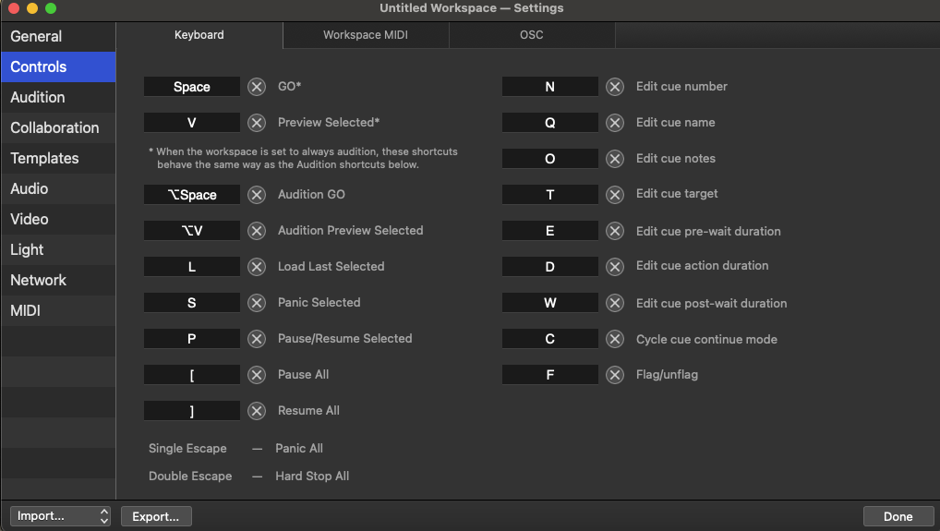Clear the Preview Selected shortcut X icon
The image size is (940, 531).
coord(257,123)
